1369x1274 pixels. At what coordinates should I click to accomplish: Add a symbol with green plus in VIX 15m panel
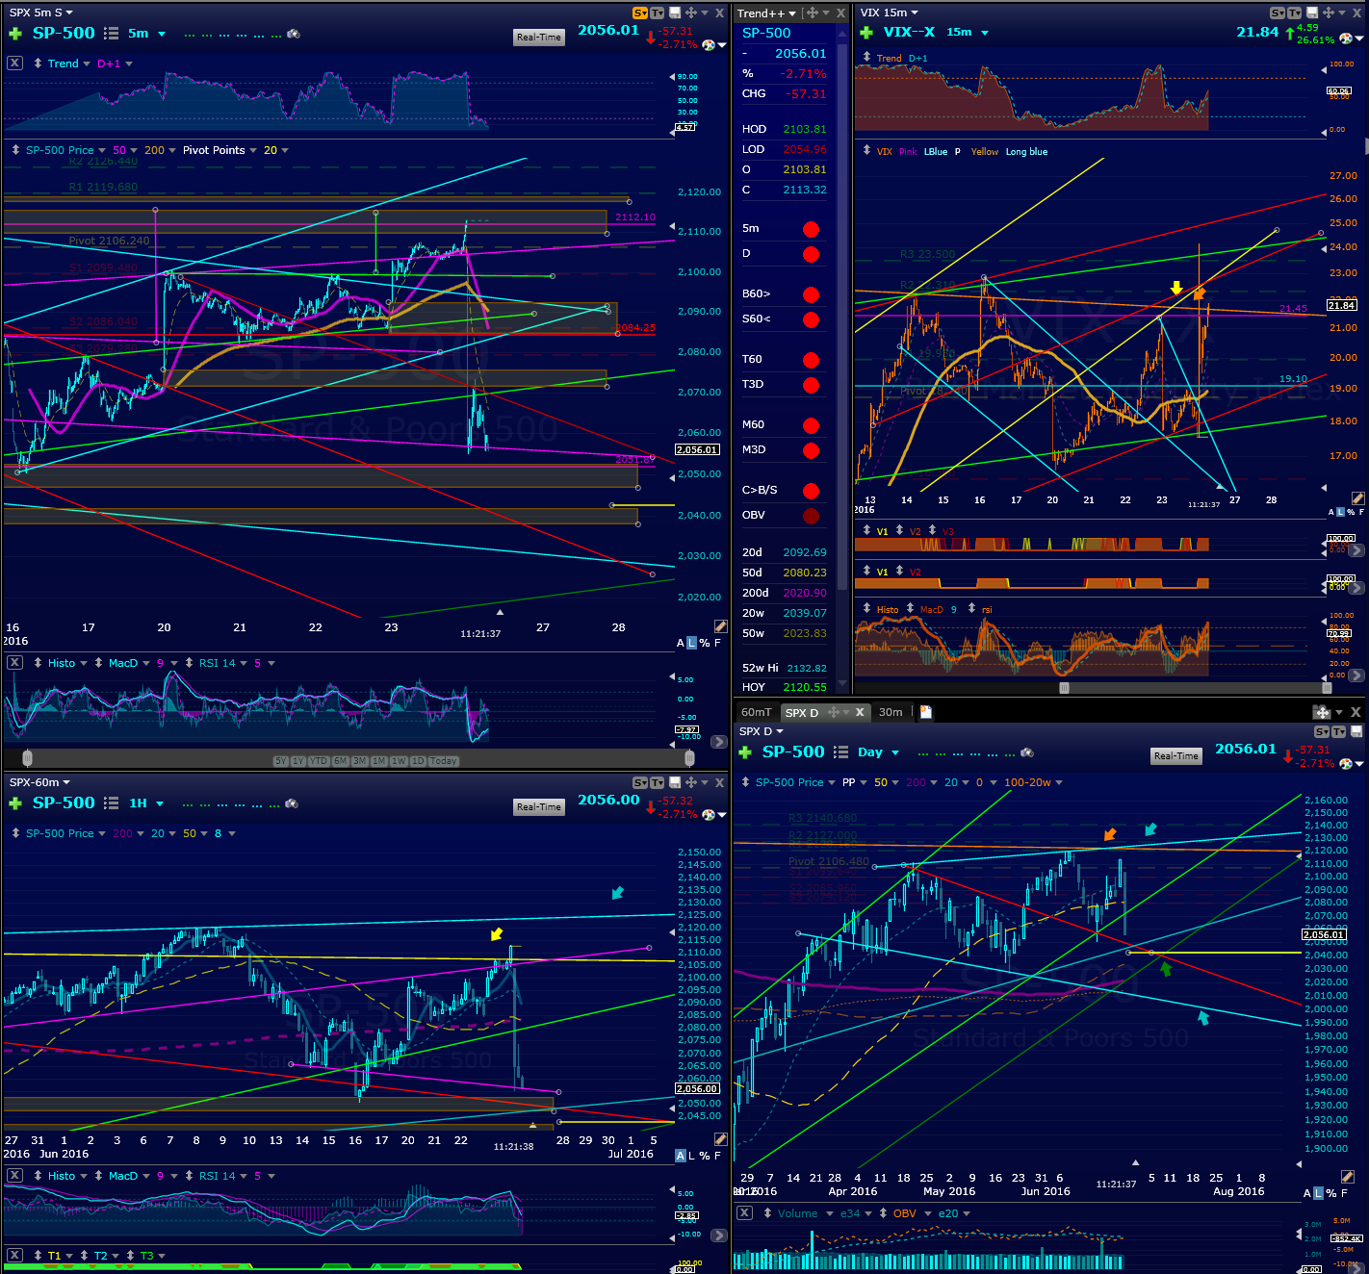pyautogui.click(x=866, y=33)
